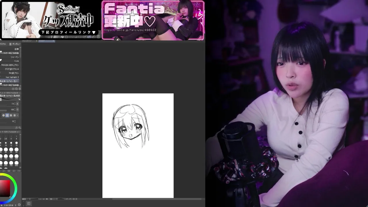This screenshot has width=368, height=207.
Task: Expand the brush hardness dropdown arrow
Action: [x=18, y=115]
